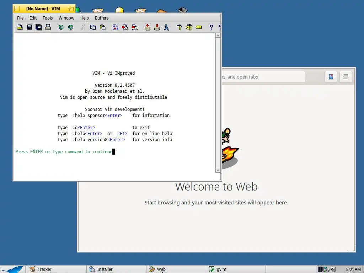This screenshot has height=273, width=364.
Task: Open the Tools menu in gvim
Action: 48,18
